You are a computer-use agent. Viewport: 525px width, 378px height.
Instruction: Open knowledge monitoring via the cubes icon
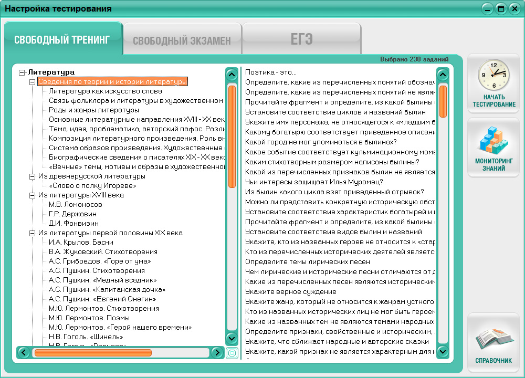click(494, 140)
